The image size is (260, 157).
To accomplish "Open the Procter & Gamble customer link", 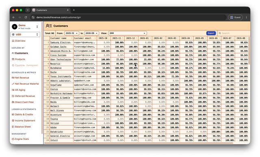I will click(60, 98).
